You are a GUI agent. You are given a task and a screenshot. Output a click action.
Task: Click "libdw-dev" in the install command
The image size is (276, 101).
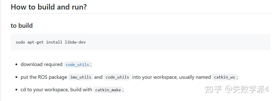pos(75,42)
